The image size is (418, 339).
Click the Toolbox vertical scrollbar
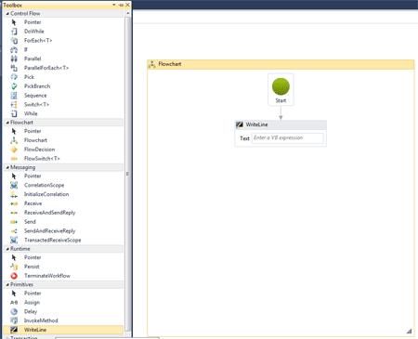click(x=127, y=174)
